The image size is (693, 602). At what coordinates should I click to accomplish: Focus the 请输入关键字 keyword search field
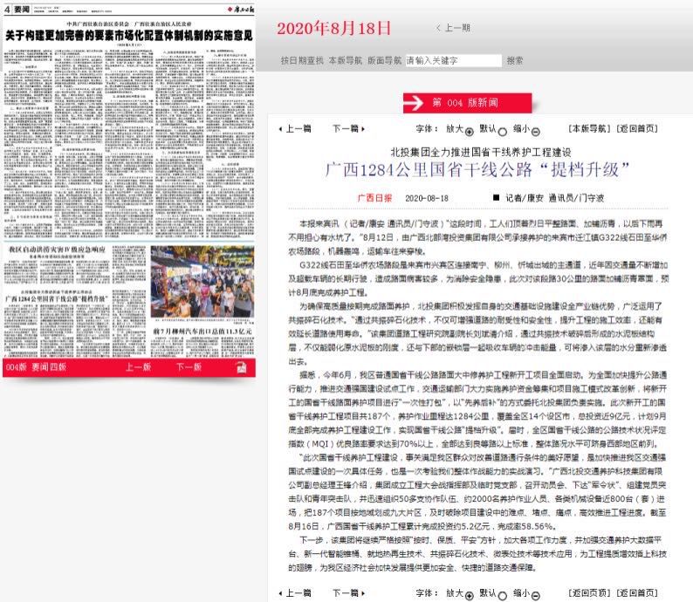pos(453,61)
